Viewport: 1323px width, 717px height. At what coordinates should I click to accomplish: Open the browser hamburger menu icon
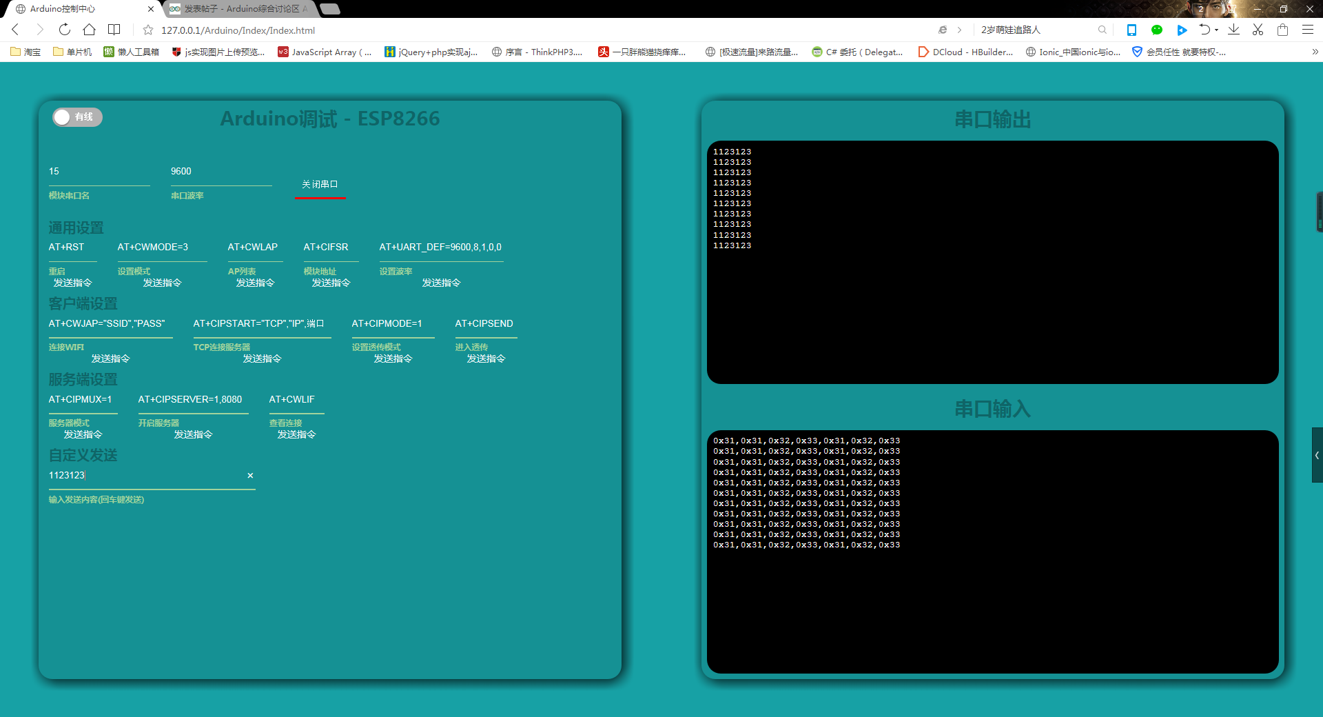(1308, 30)
